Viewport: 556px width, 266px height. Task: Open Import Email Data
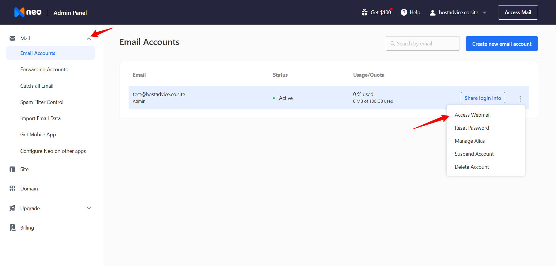(x=40, y=118)
